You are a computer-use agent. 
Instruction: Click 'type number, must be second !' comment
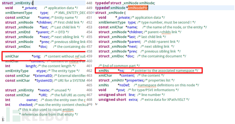[166, 22]
